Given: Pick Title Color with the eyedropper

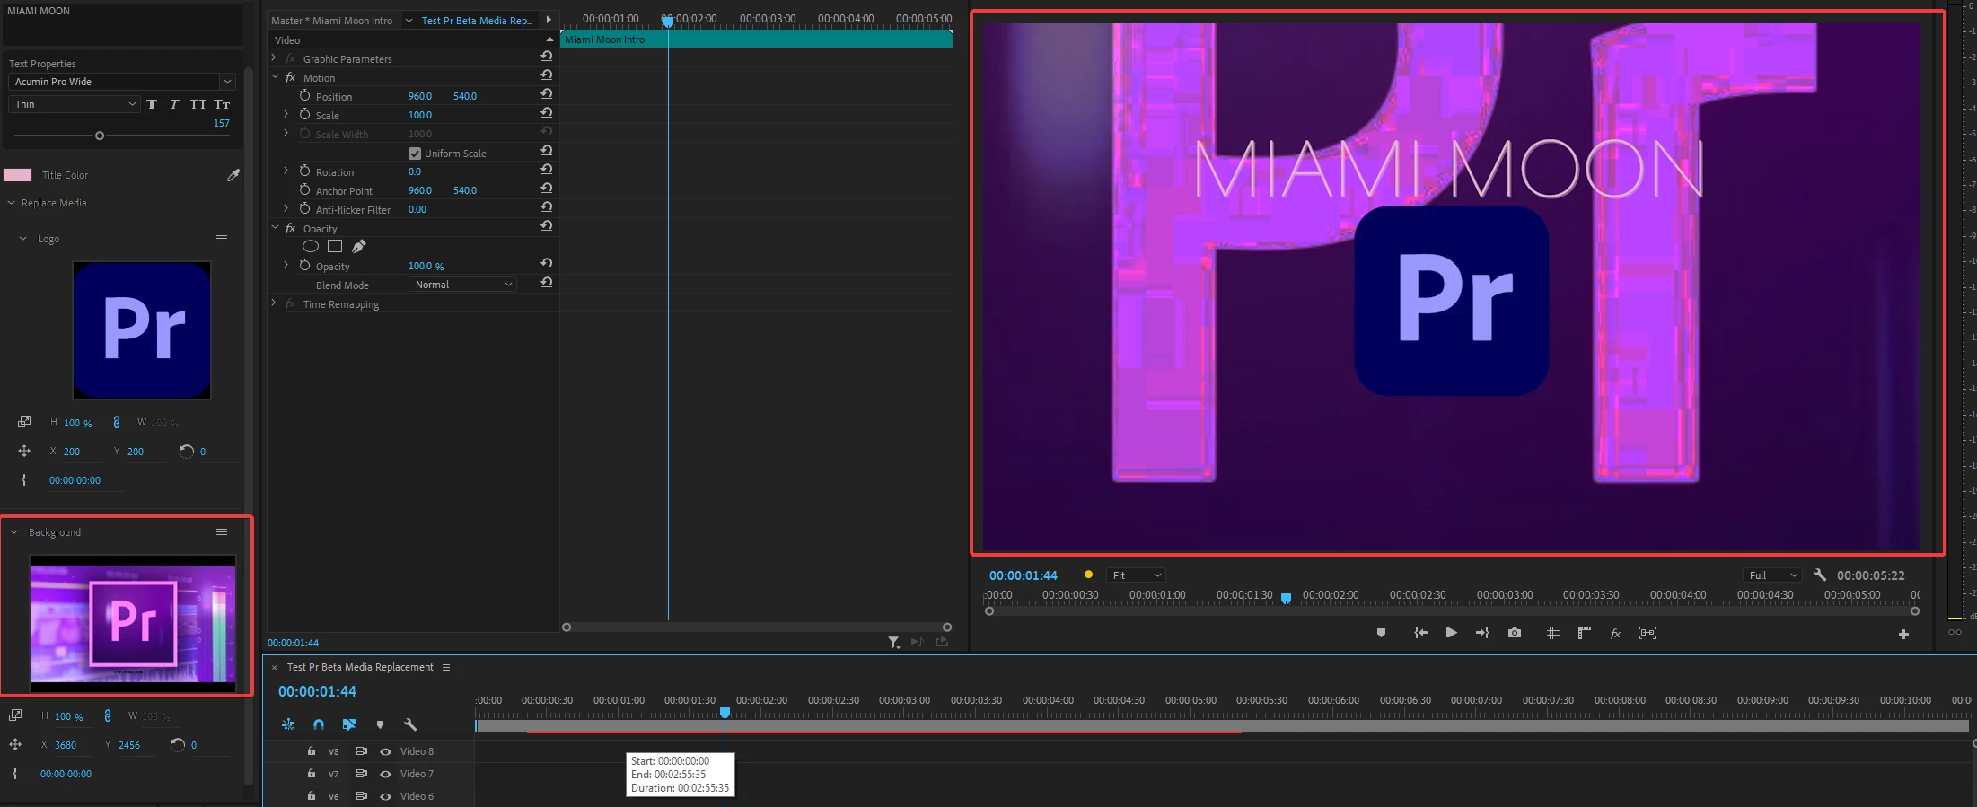Looking at the screenshot, I should coord(233,175).
